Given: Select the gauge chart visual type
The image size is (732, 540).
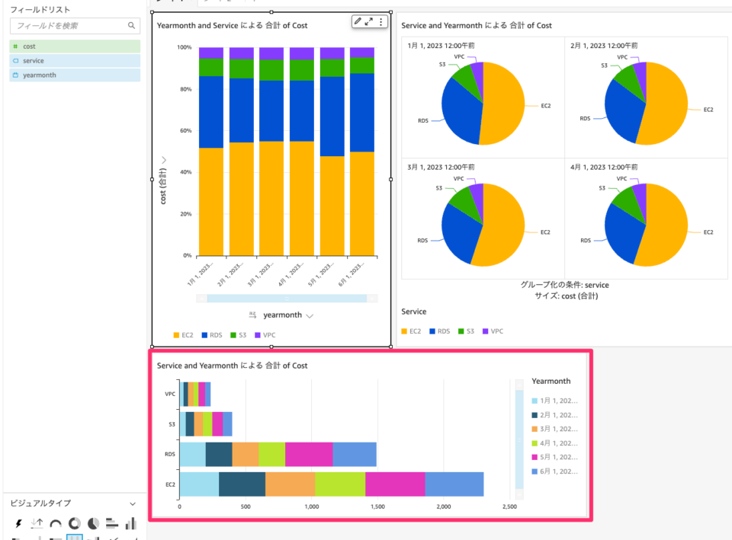Looking at the screenshot, I should 56,524.
